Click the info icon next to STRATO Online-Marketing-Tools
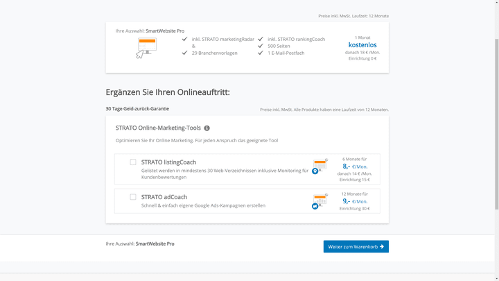 point(207,128)
